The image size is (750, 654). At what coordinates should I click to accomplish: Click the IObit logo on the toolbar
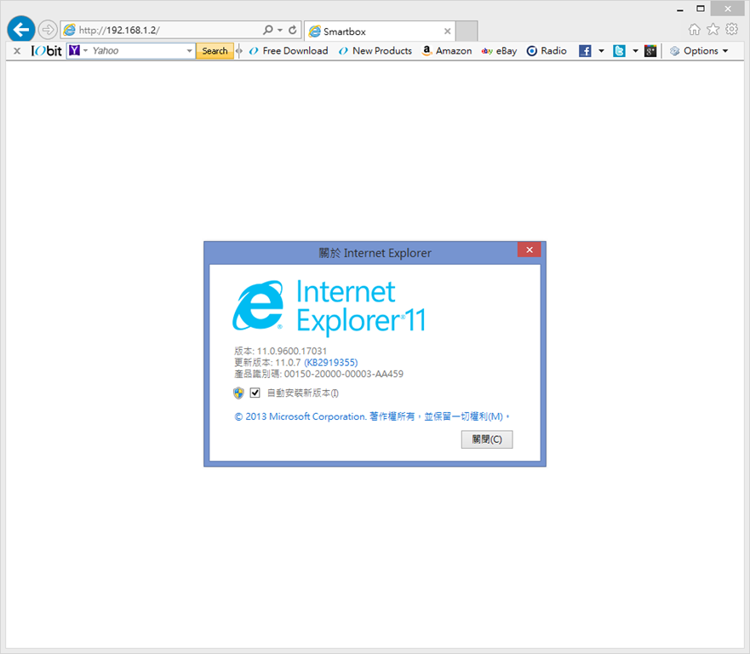click(x=47, y=51)
